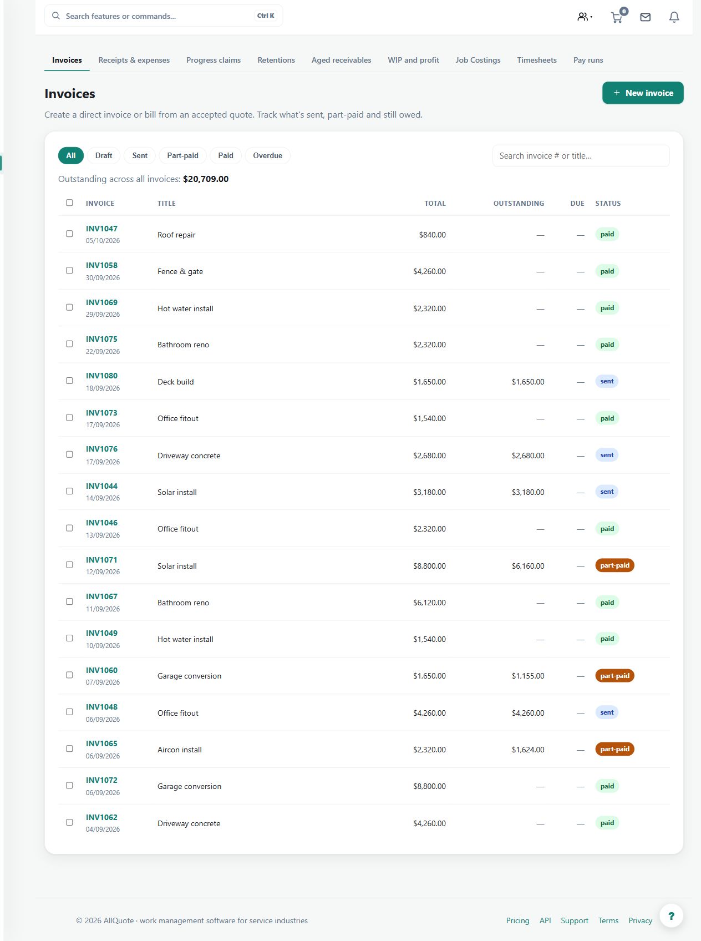
Task: Click the Roof repair title
Action: 176,235
